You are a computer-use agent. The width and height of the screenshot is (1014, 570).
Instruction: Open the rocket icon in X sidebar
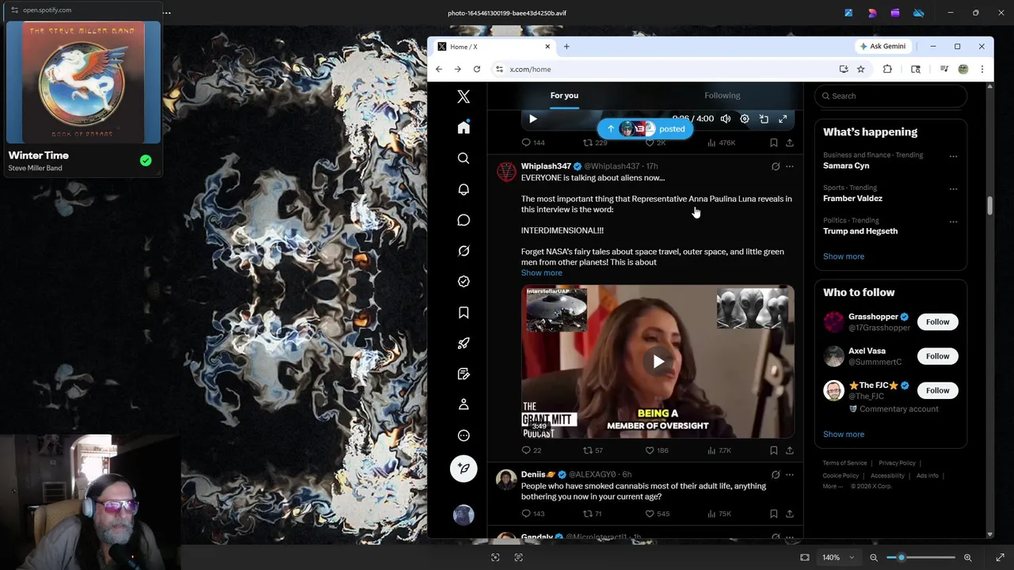pos(463,343)
